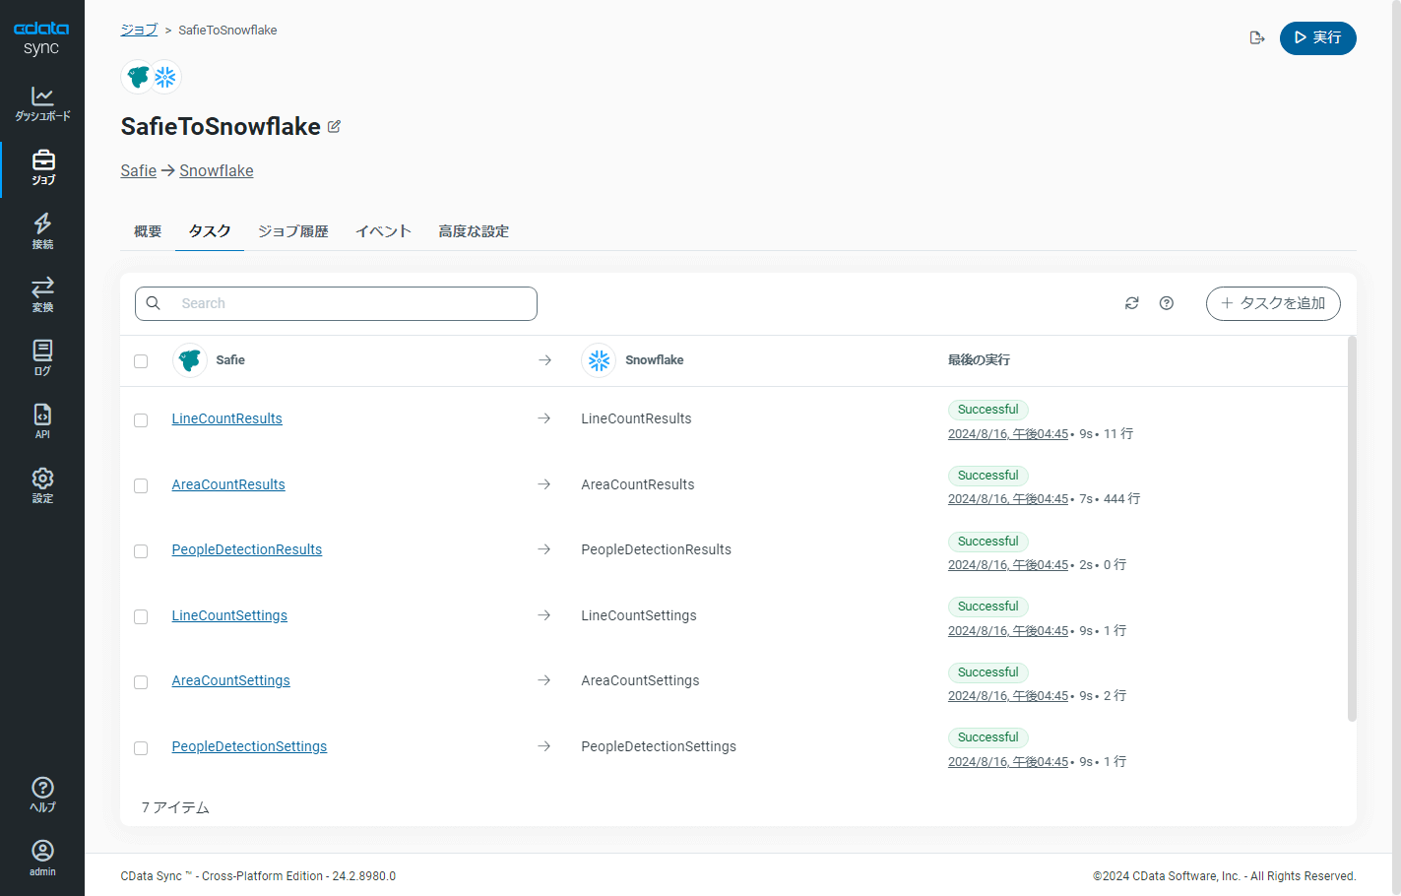The width and height of the screenshot is (1401, 896).
Task: Click the refresh icon in the task toolbar
Action: tap(1132, 303)
